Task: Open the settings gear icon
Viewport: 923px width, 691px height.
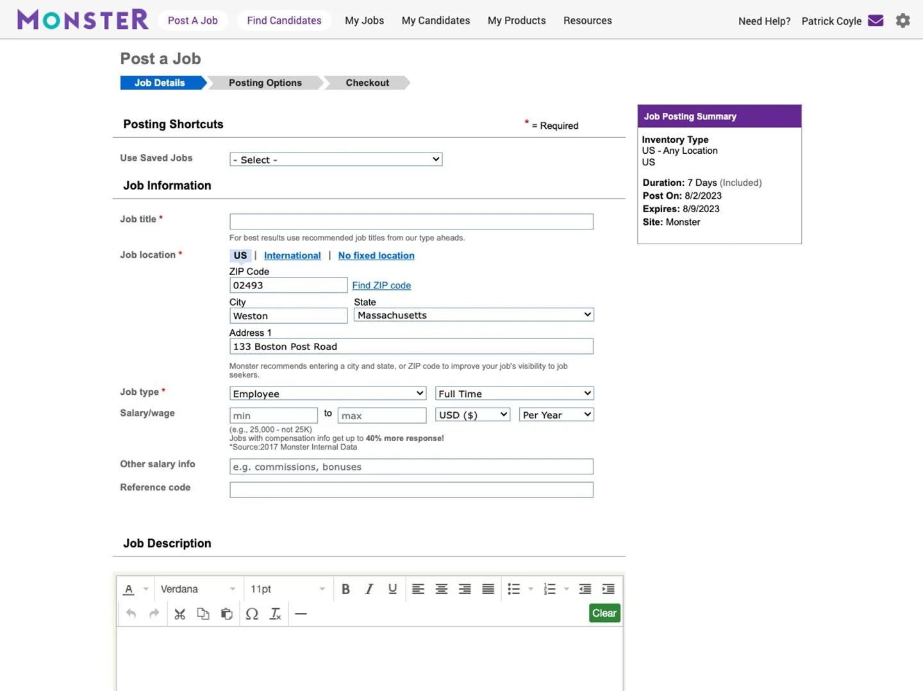Action: pos(902,21)
